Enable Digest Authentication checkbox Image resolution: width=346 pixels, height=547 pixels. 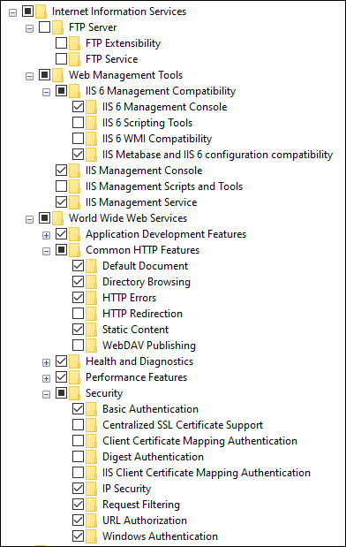[x=78, y=456]
